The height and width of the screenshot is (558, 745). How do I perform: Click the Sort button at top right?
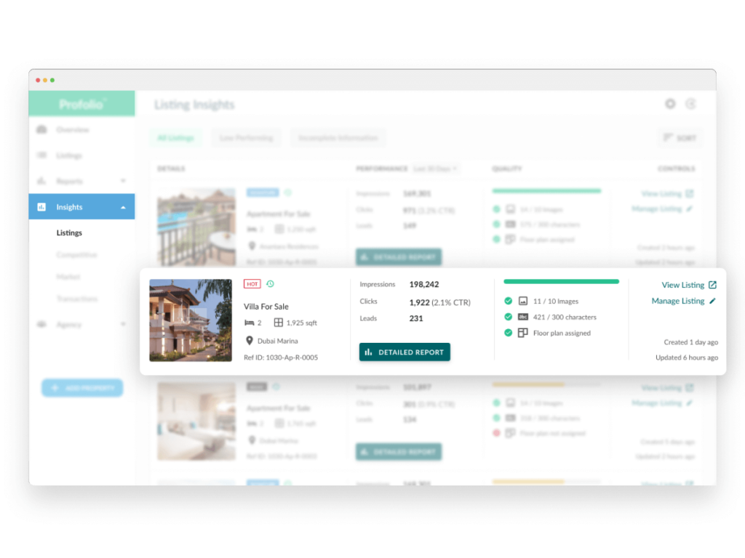(x=680, y=138)
